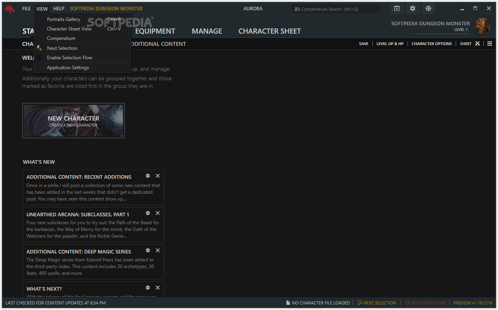Image resolution: width=498 pixels, height=310 pixels.
Task: Open the export/upload icon in title bar
Action: 397,9
